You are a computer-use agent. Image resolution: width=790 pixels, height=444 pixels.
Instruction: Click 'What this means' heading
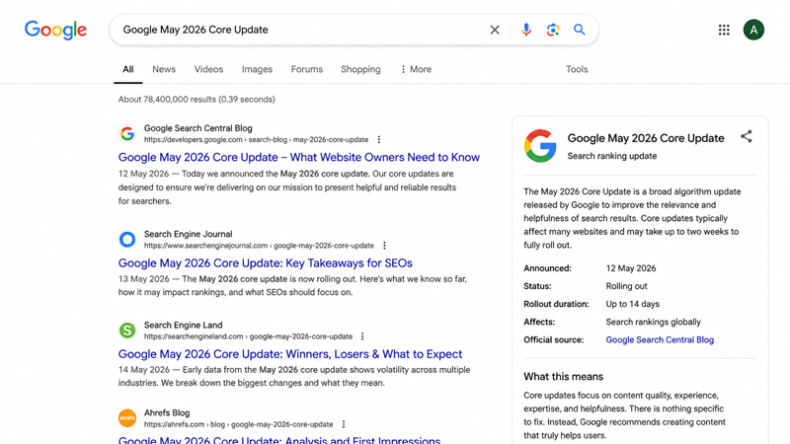tap(563, 377)
